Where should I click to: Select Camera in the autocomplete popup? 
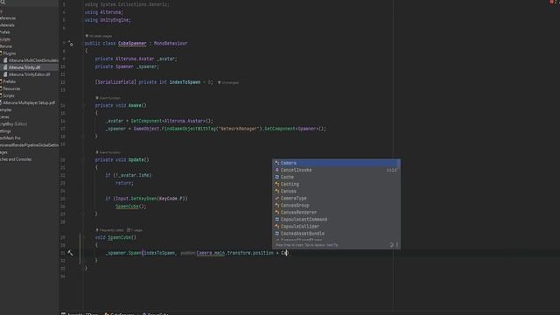click(x=336, y=163)
